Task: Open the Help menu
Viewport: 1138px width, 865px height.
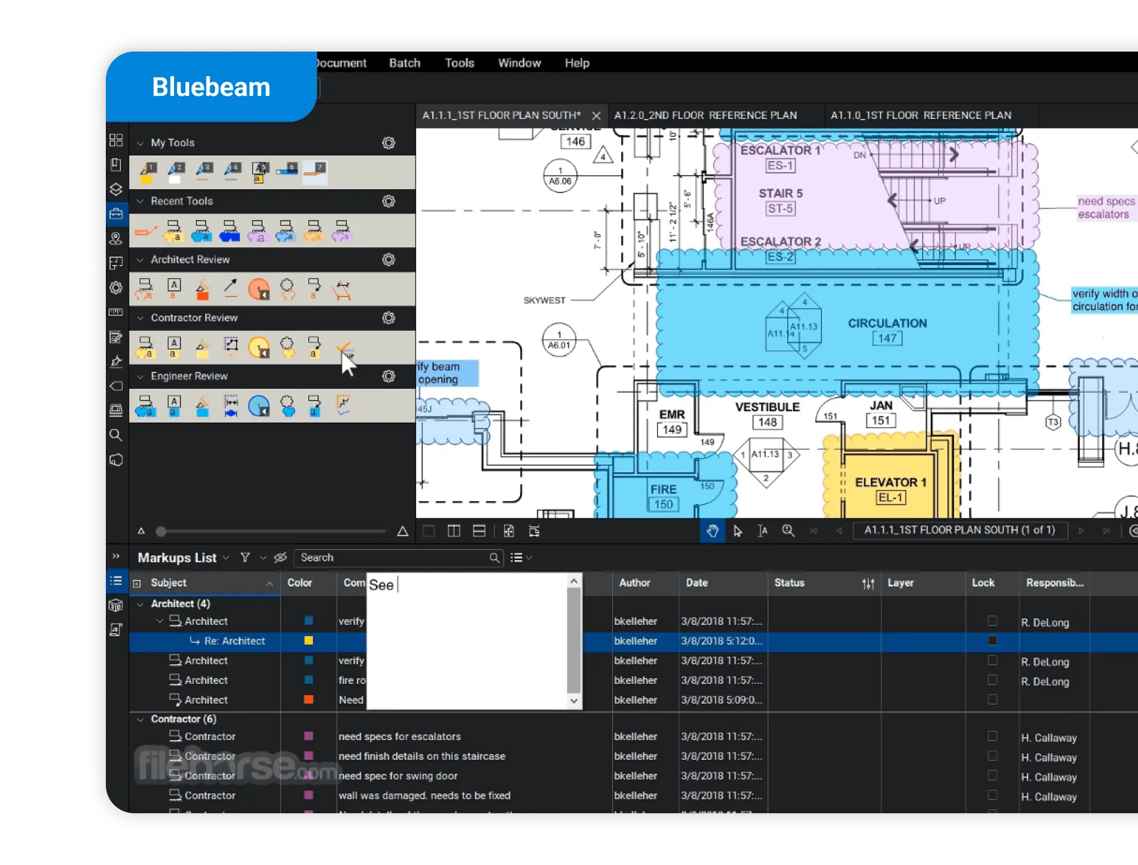Action: pos(577,63)
